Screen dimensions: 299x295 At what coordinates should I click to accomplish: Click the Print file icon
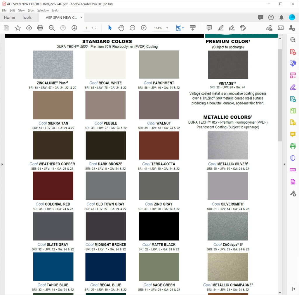40,28
